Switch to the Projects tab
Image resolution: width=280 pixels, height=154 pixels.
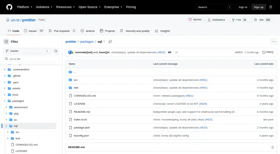coord(107,31)
